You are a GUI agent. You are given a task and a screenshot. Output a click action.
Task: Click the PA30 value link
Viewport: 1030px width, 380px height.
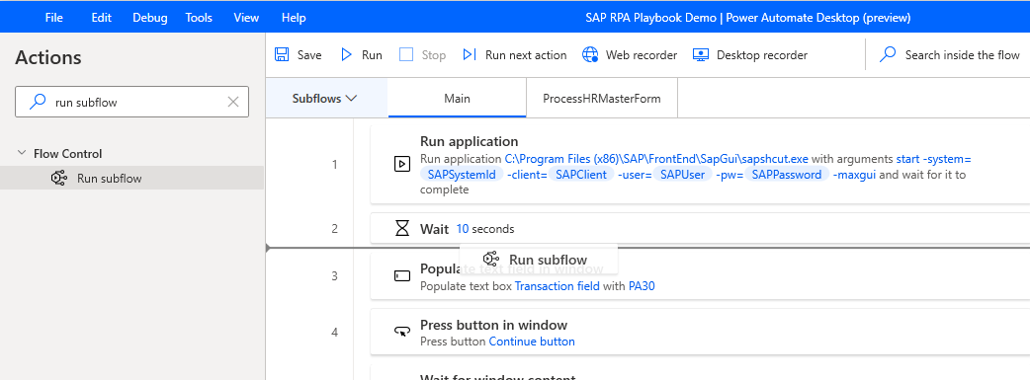[642, 286]
